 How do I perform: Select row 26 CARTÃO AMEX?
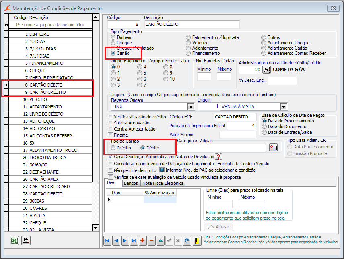50,179
